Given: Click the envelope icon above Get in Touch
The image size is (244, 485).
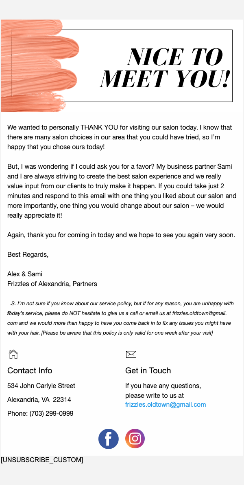Looking at the screenshot, I should point(131,354).
